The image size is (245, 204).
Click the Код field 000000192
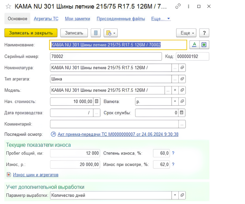point(192,56)
